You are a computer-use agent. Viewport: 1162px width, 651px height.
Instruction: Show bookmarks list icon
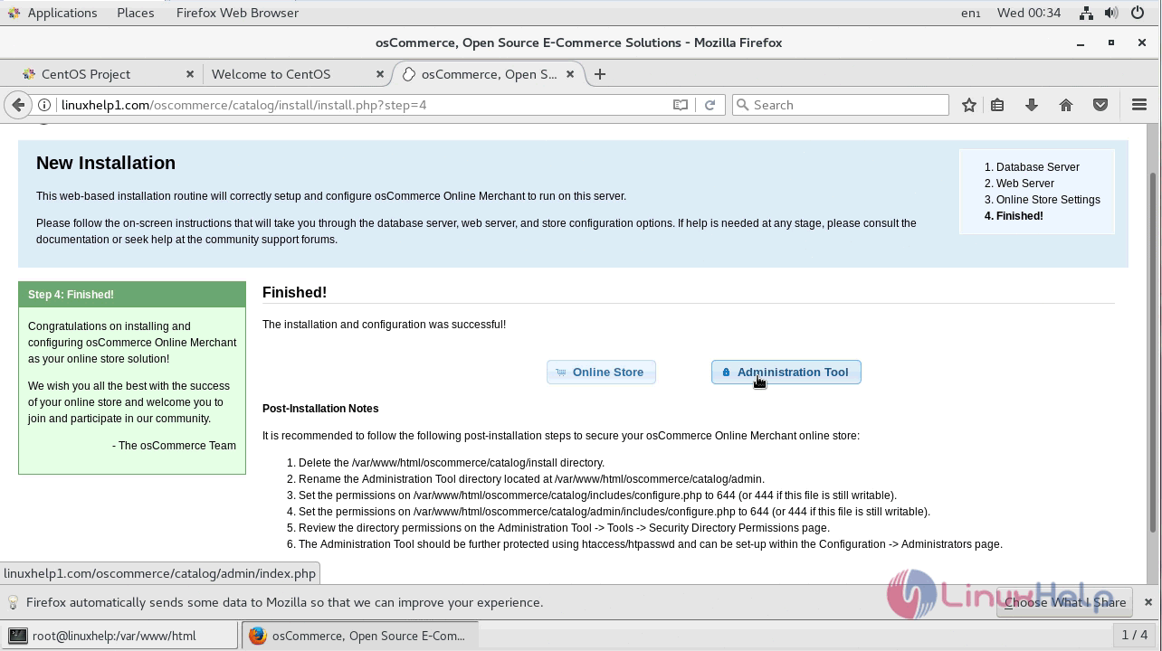[x=997, y=105]
